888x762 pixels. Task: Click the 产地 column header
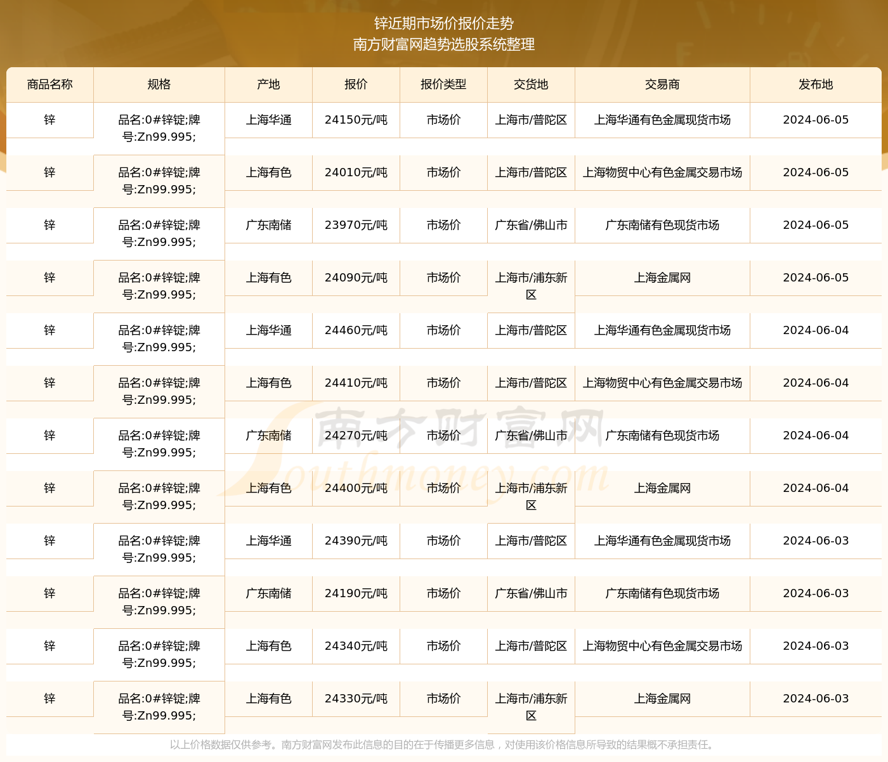269,84
